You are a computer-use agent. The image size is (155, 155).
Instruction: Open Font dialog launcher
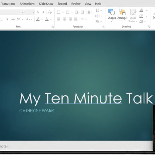click(53, 27)
